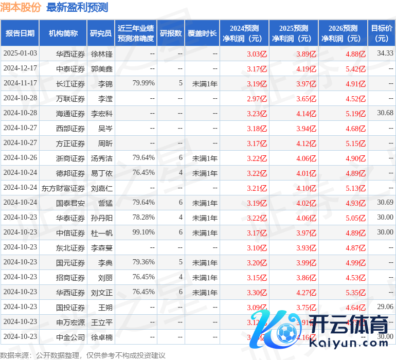Screen dimensions: 396x360
Task: Click the 2024预测净利润 column header
Action: 244,33
